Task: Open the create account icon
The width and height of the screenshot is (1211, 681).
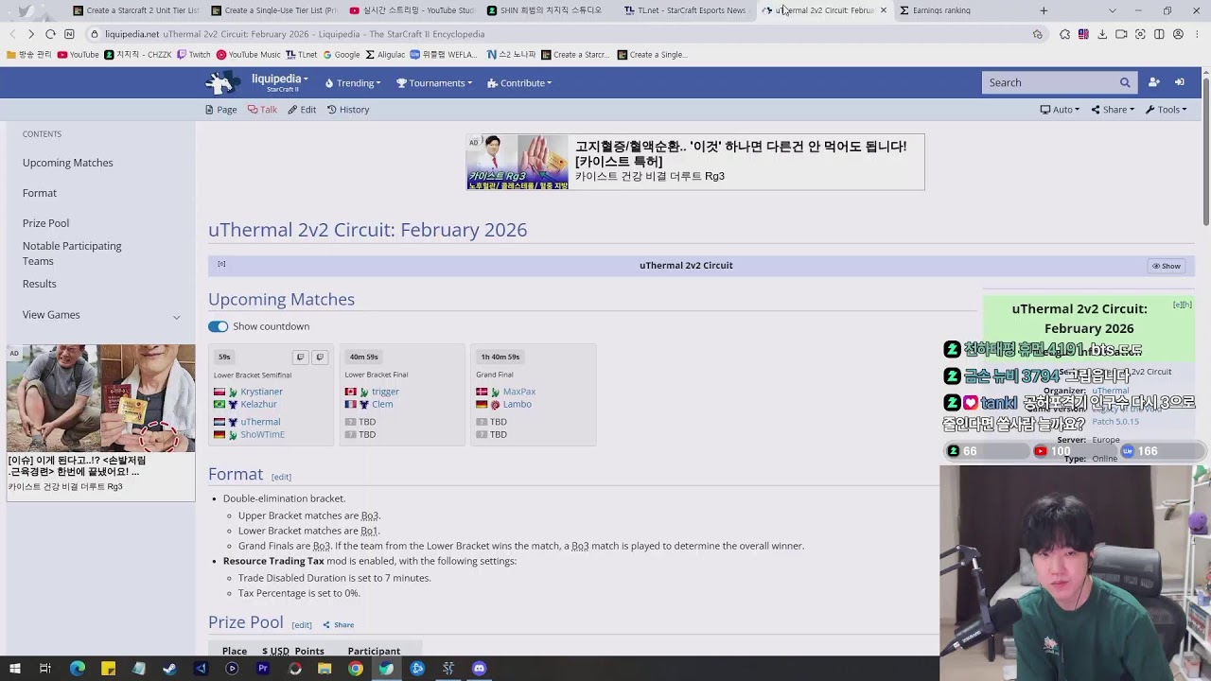Action: [1153, 82]
